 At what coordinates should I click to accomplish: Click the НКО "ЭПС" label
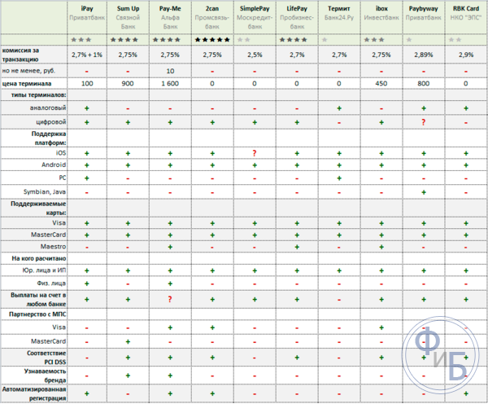[466, 17]
